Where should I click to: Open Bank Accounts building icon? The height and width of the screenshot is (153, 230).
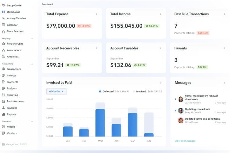click(x=3, y=101)
